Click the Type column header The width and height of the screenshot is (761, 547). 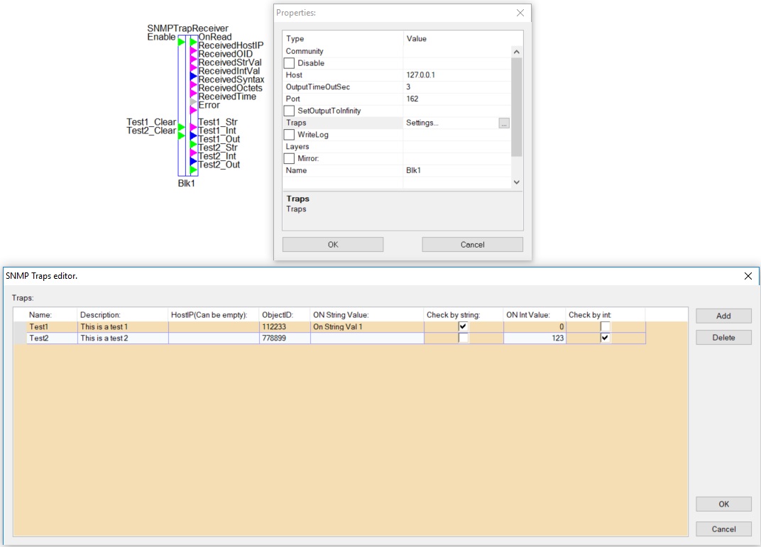point(343,39)
